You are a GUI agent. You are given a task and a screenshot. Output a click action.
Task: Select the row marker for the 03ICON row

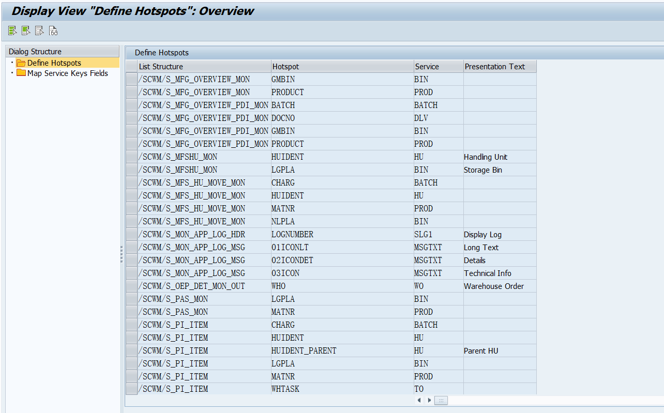[x=131, y=273]
